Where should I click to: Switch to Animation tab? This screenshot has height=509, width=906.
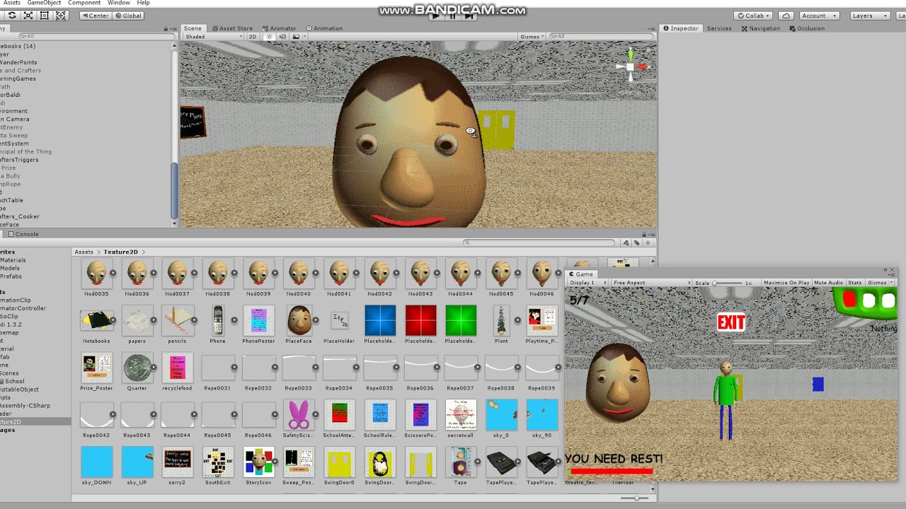(x=324, y=28)
